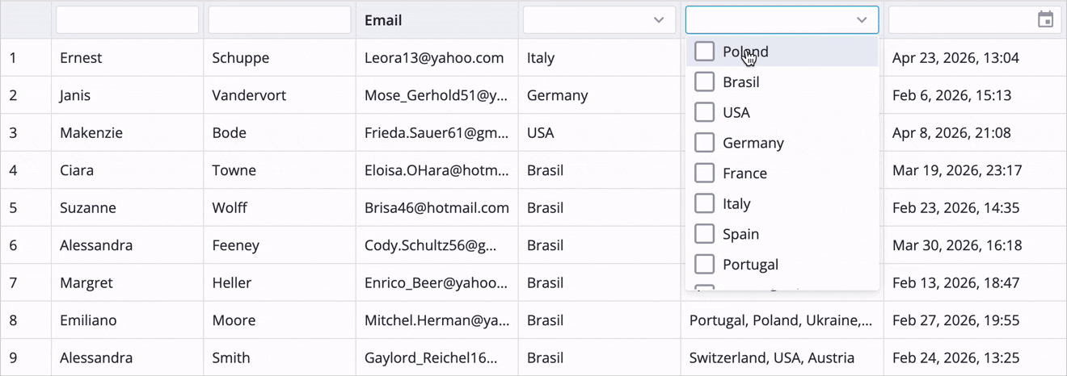Viewport: 1067px width, 376px height.
Task: Click the email starting 'Mose_Gerhold51'
Action: 437,95
